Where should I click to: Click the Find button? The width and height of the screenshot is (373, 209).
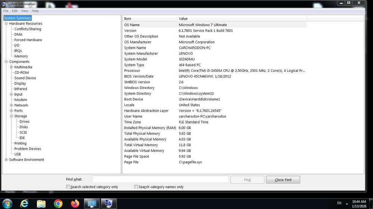point(247,180)
